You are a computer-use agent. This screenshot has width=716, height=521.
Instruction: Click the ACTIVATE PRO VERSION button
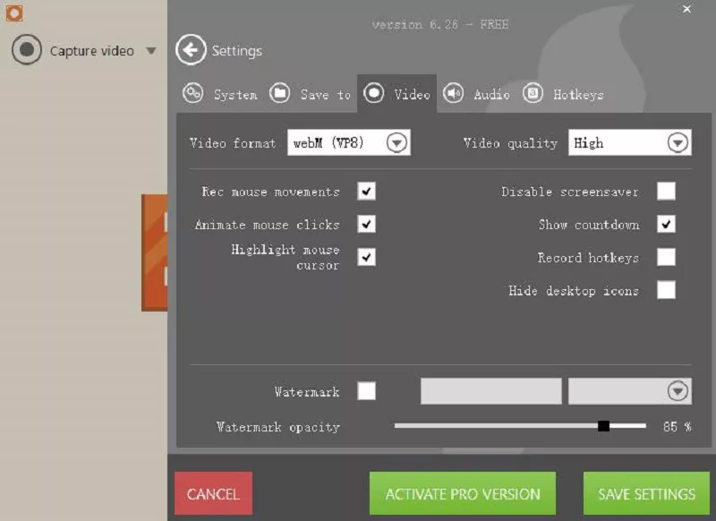point(462,493)
